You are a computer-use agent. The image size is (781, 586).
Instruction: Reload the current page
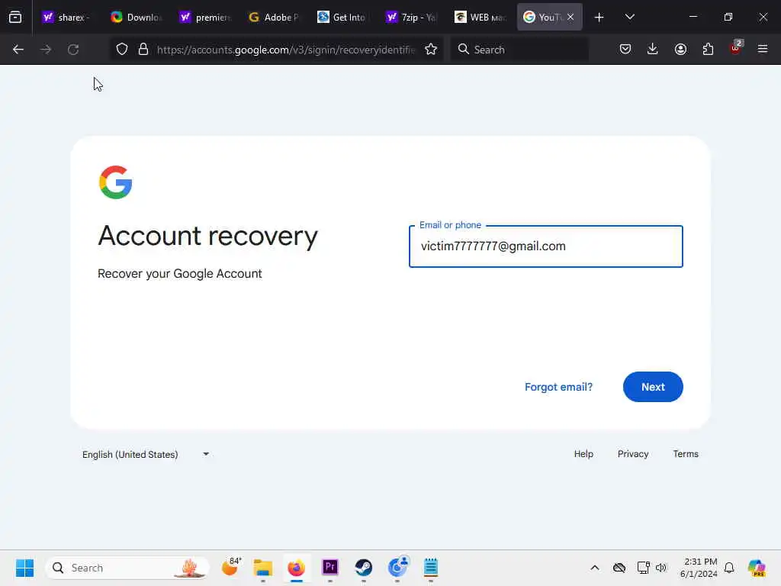coord(73,50)
